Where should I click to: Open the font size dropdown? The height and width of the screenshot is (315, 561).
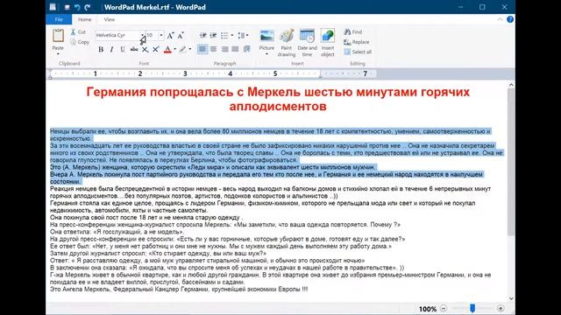(x=161, y=35)
